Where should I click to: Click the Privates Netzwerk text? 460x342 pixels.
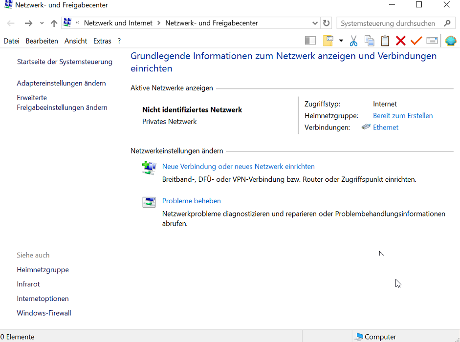pyautogui.click(x=169, y=122)
